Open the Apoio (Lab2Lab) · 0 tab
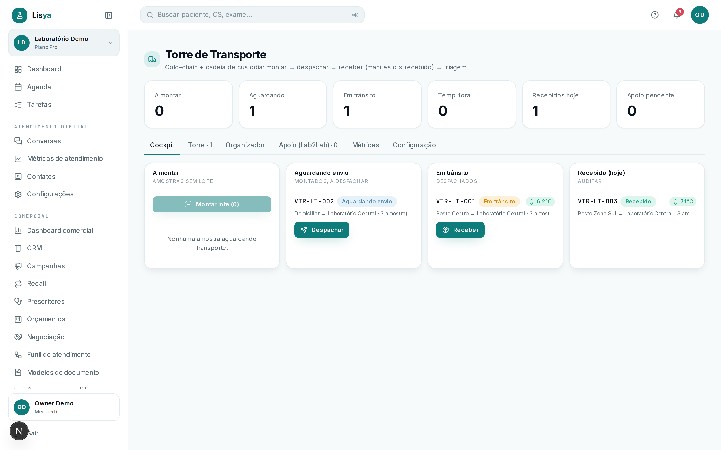 tap(308, 145)
